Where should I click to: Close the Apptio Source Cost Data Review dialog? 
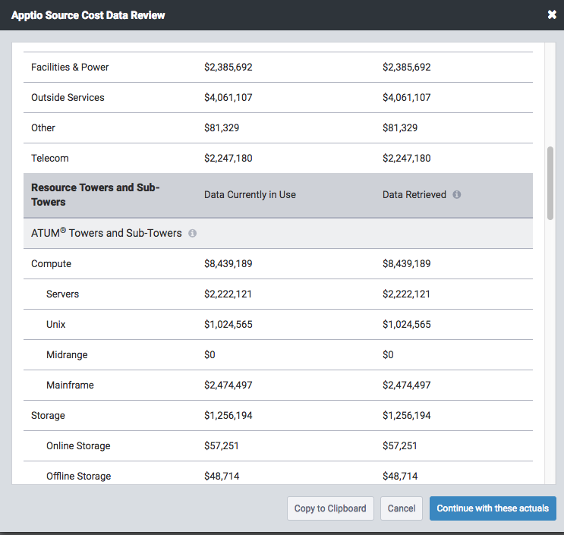pyautogui.click(x=552, y=14)
